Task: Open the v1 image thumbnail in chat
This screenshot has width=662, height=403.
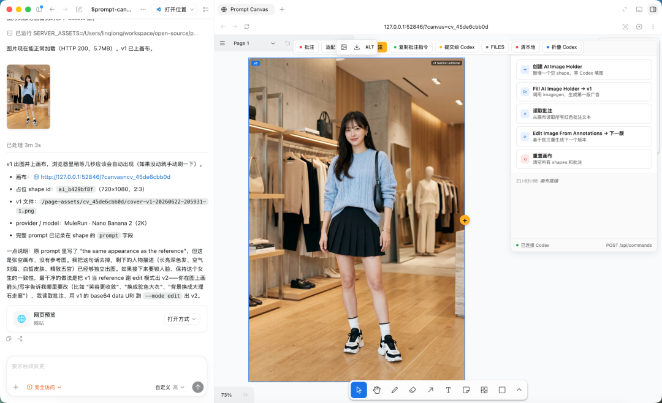Action: [28, 97]
